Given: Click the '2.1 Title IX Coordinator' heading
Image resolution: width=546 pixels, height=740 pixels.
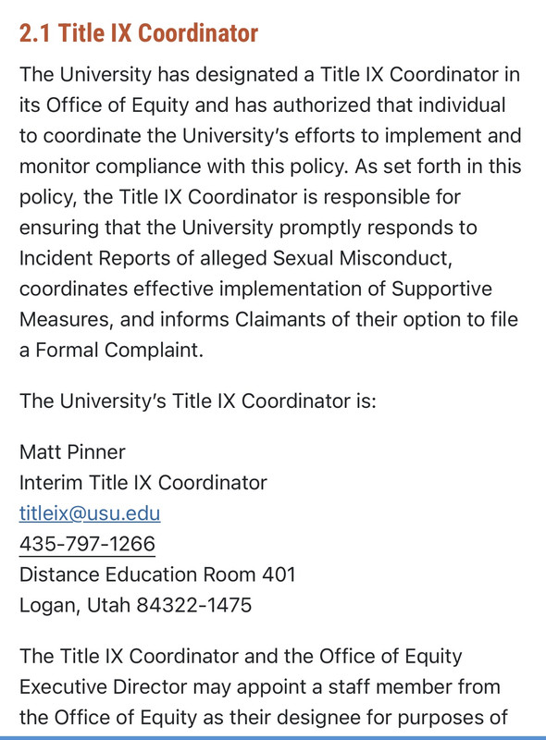Looking at the screenshot, I should (x=139, y=33).
